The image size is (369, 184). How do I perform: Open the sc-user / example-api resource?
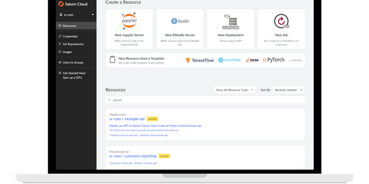[x=127, y=119]
